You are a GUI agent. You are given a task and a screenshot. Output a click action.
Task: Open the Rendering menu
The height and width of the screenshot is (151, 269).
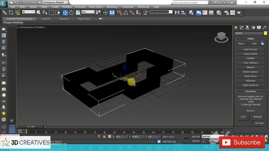[112, 7]
